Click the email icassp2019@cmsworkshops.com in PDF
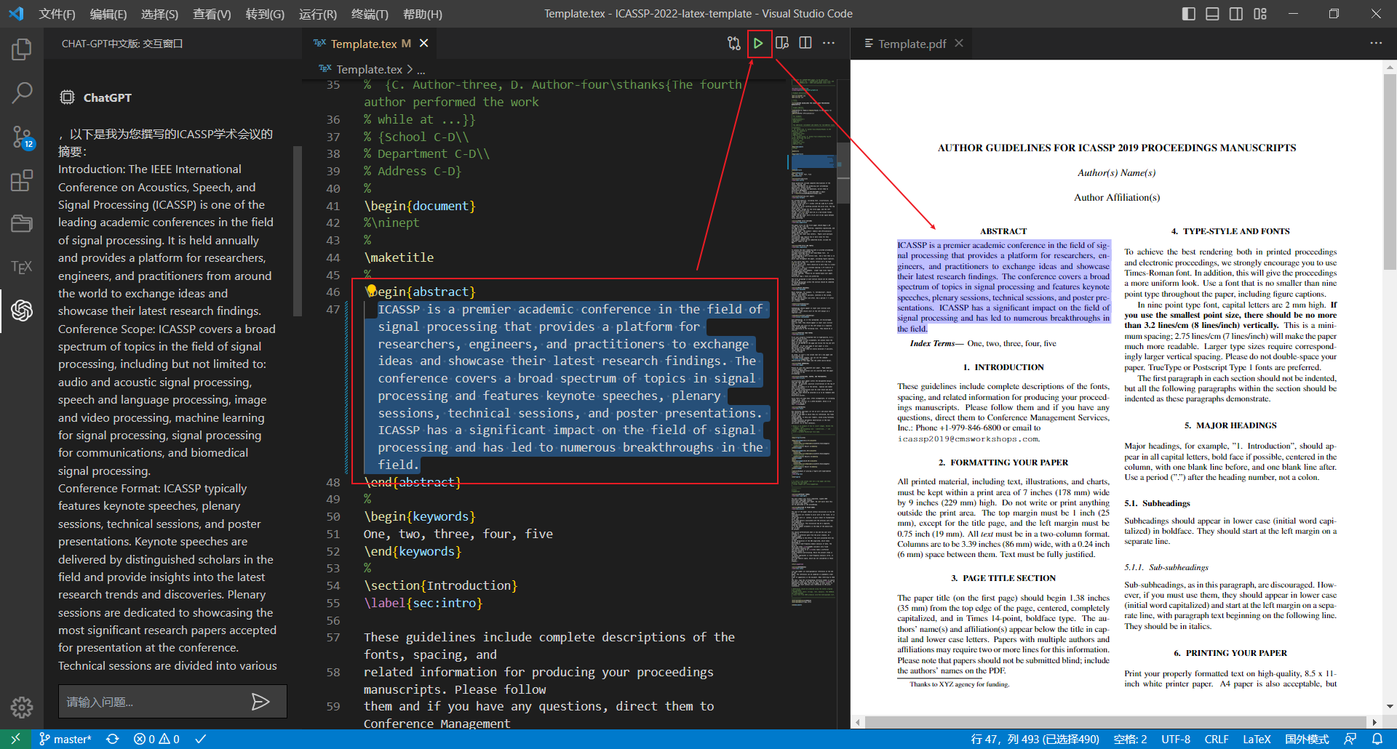Image resolution: width=1397 pixels, height=749 pixels. (x=968, y=438)
